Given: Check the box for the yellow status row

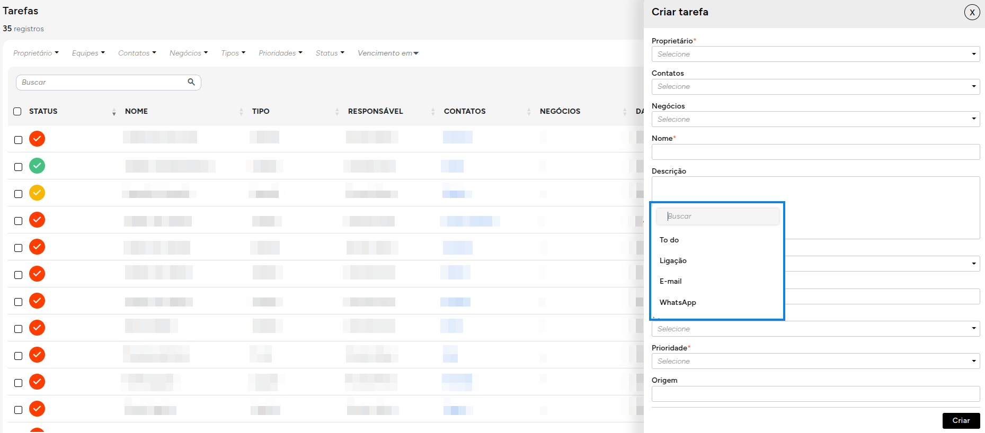Looking at the screenshot, I should coord(18,194).
